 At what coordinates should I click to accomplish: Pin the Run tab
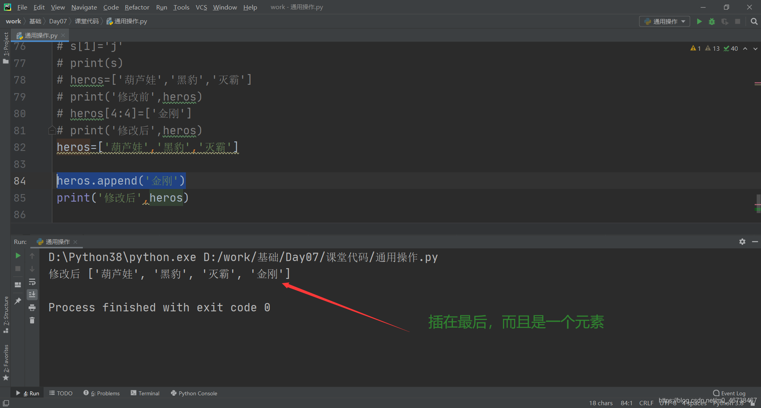[18, 301]
